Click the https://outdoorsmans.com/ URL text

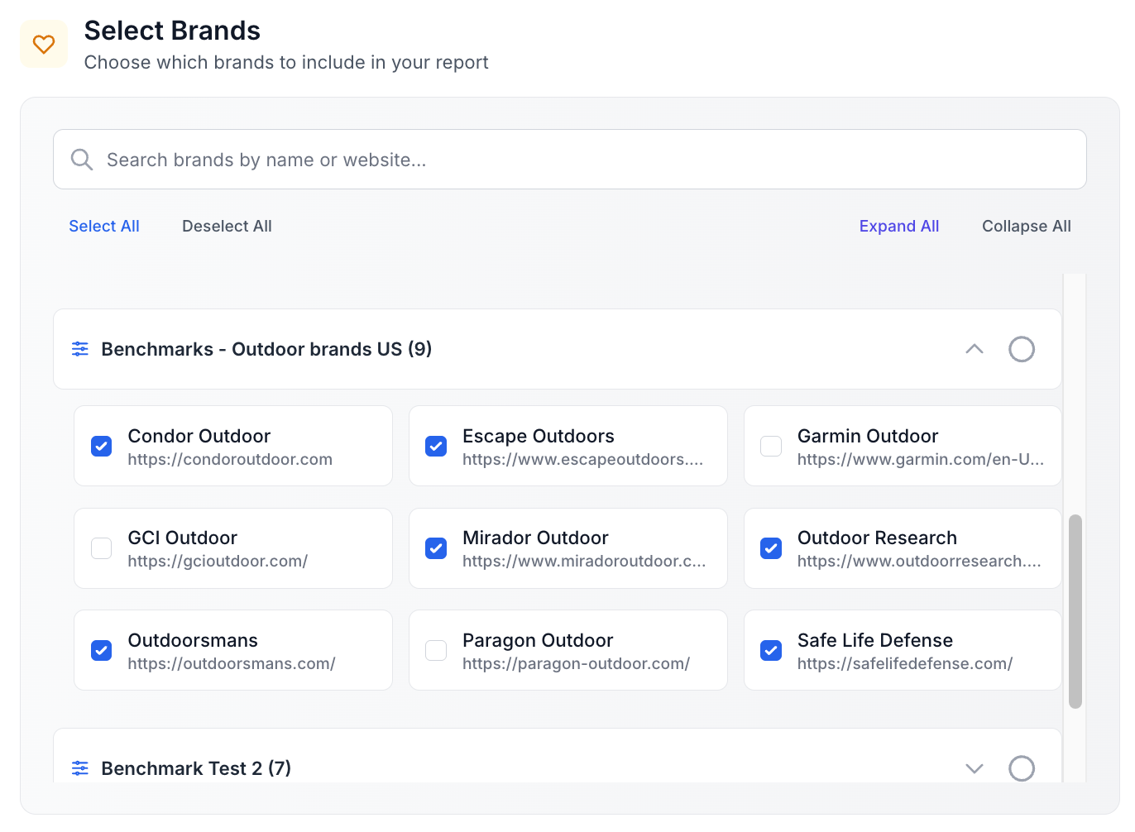232,664
